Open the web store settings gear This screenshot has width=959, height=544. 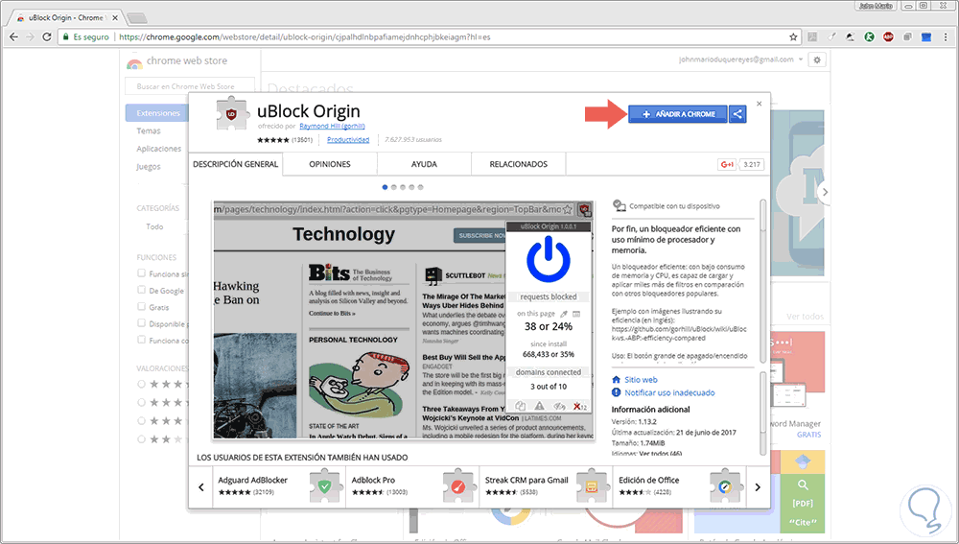point(817,59)
